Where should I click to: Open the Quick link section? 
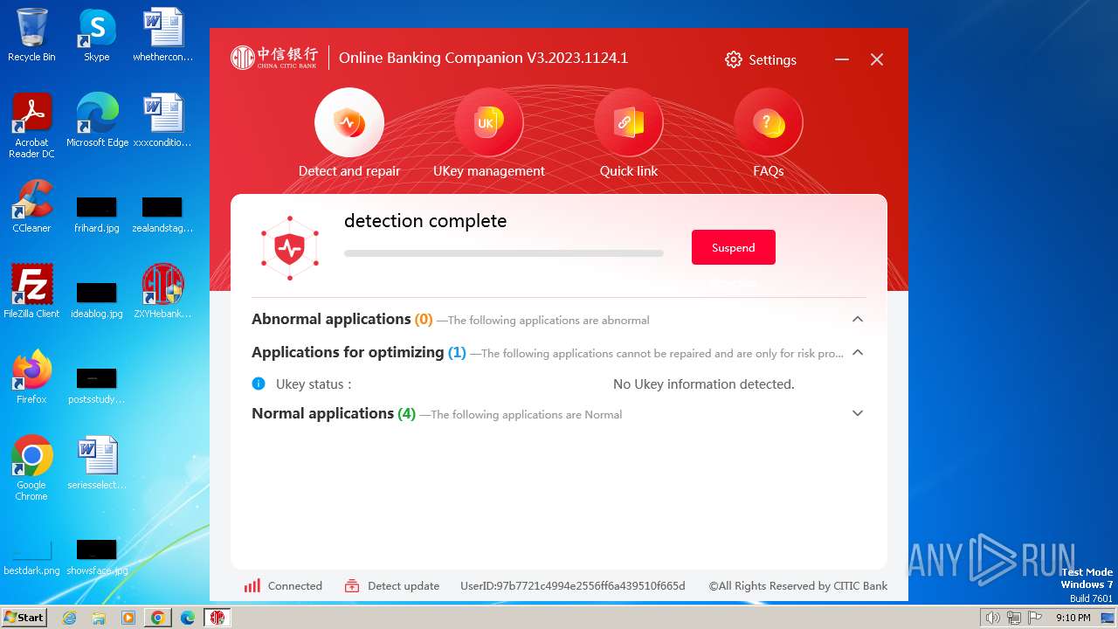tap(629, 123)
